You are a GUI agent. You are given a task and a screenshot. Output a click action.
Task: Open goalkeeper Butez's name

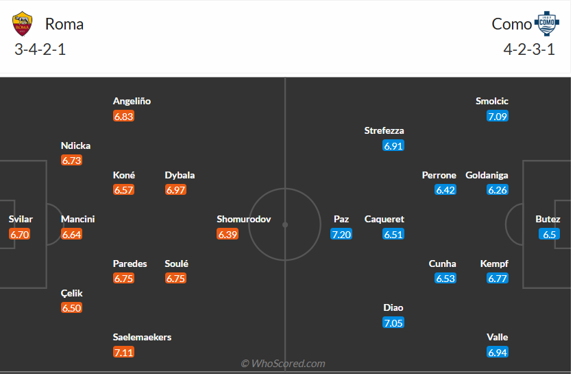548,220
